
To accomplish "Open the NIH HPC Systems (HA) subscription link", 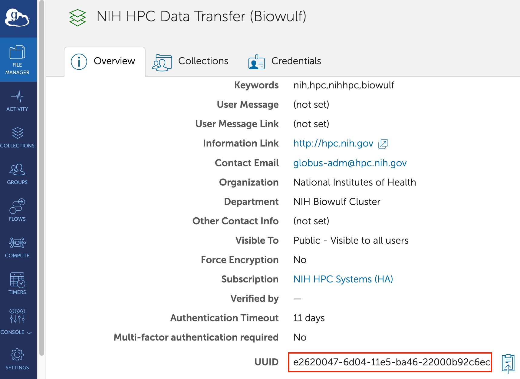I will [343, 279].
